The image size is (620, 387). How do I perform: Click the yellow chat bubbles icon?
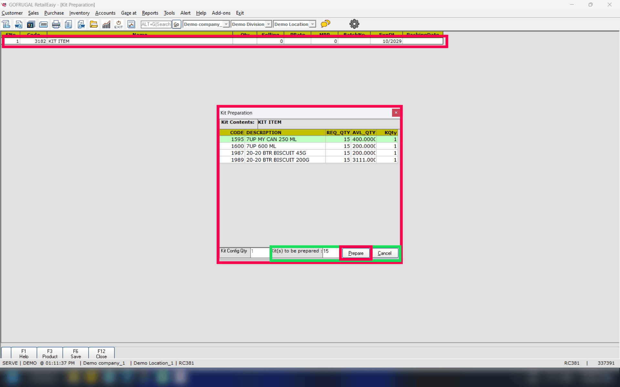click(x=325, y=24)
